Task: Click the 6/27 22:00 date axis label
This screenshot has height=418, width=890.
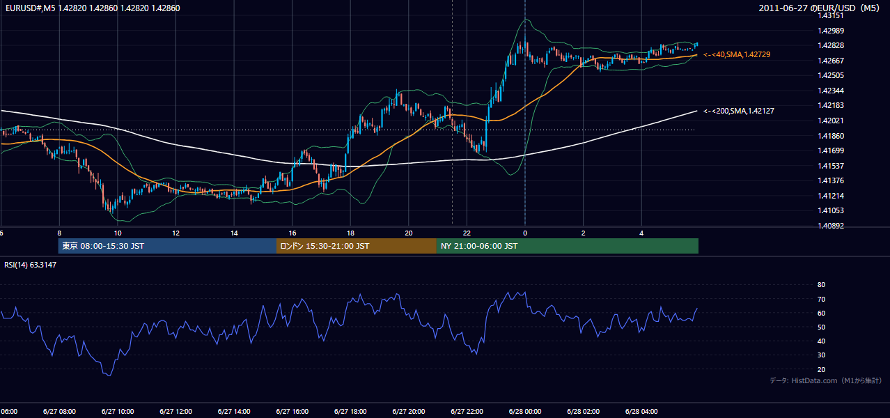Action: click(x=467, y=412)
